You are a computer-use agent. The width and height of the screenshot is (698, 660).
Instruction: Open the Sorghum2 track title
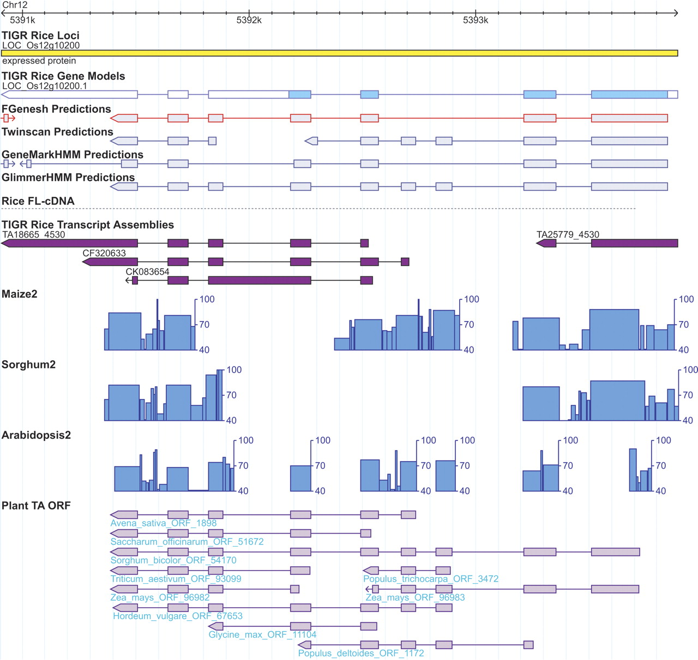coord(28,365)
